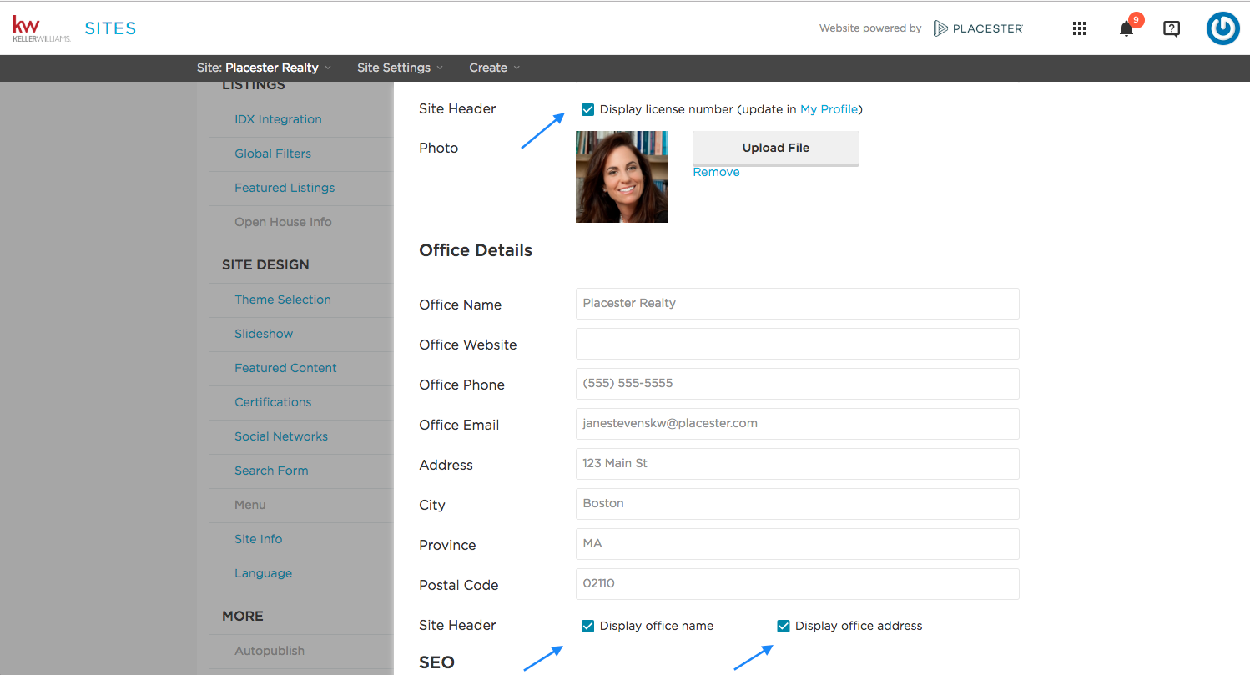
Task: Open IDX Integration in sidebar
Action: click(x=278, y=119)
